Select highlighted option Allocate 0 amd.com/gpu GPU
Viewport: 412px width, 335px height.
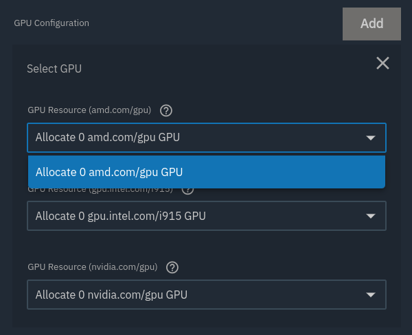207,172
